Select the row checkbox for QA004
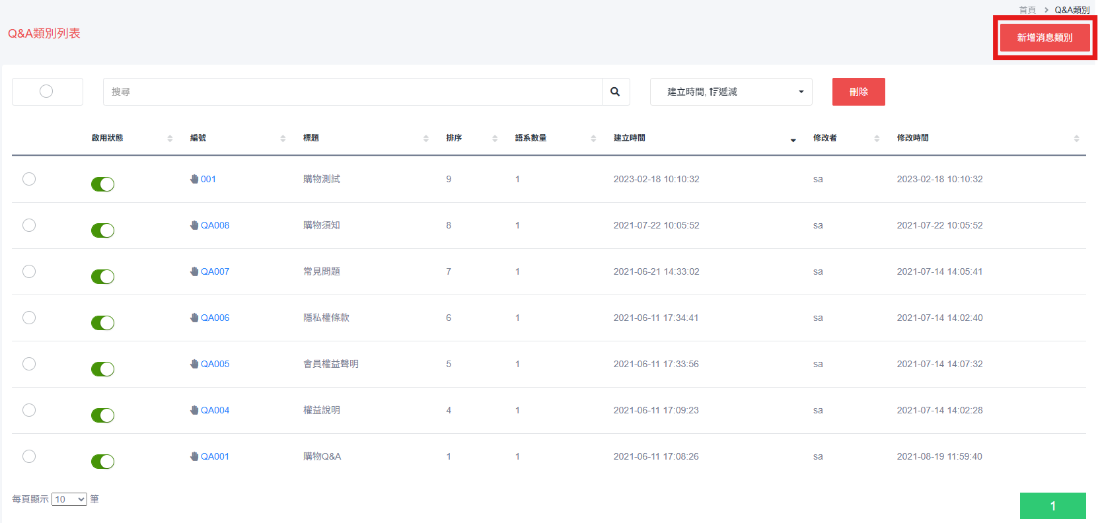Viewport: 1098px width, 523px height. tap(29, 410)
